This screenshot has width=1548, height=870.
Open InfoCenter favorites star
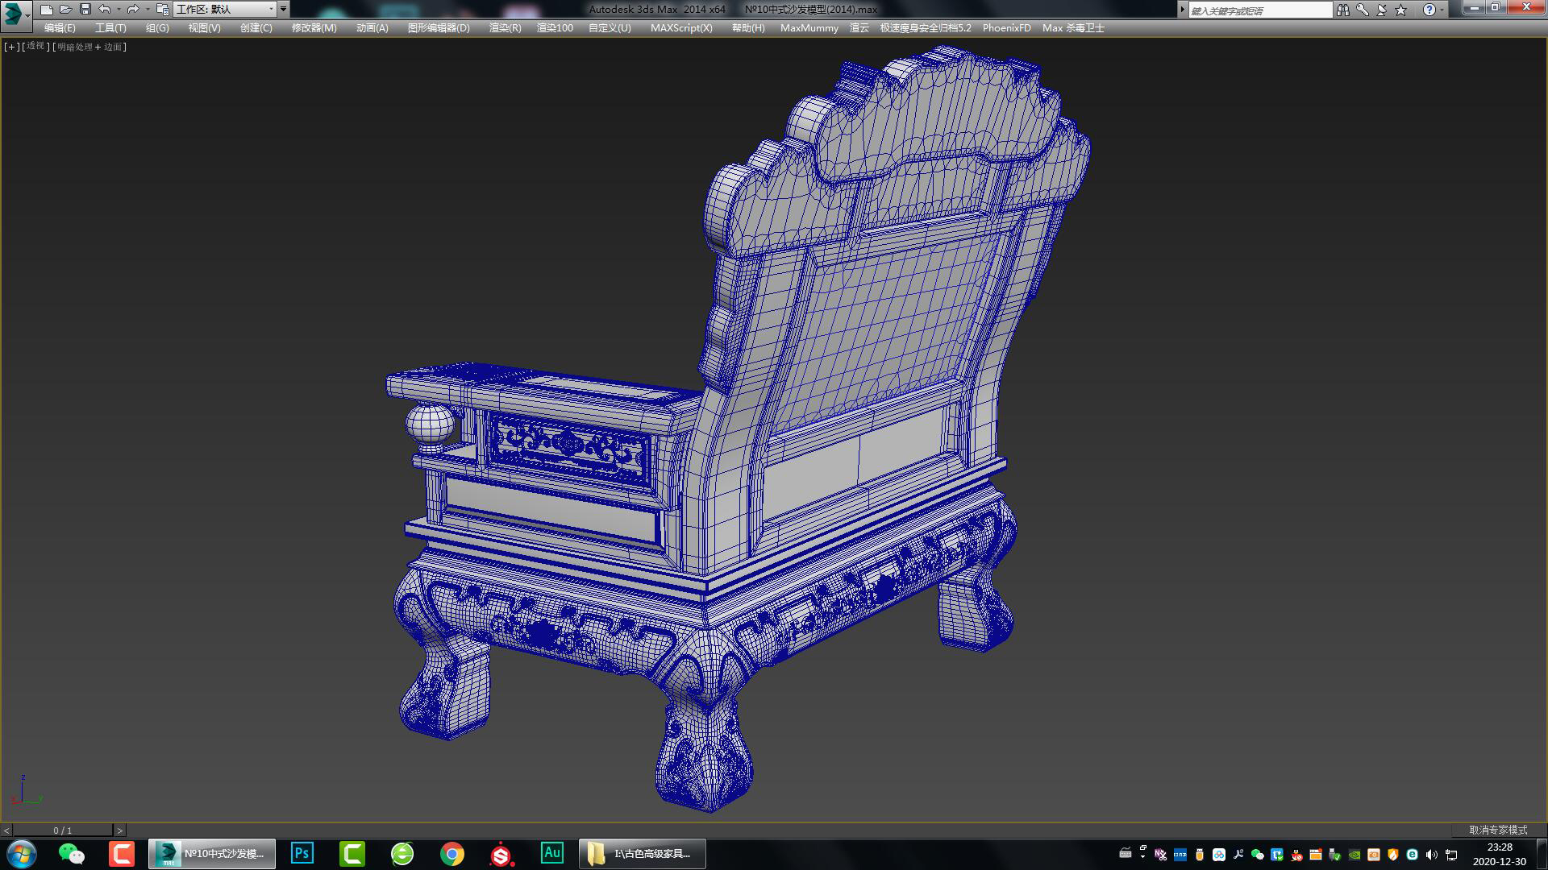[x=1400, y=10]
